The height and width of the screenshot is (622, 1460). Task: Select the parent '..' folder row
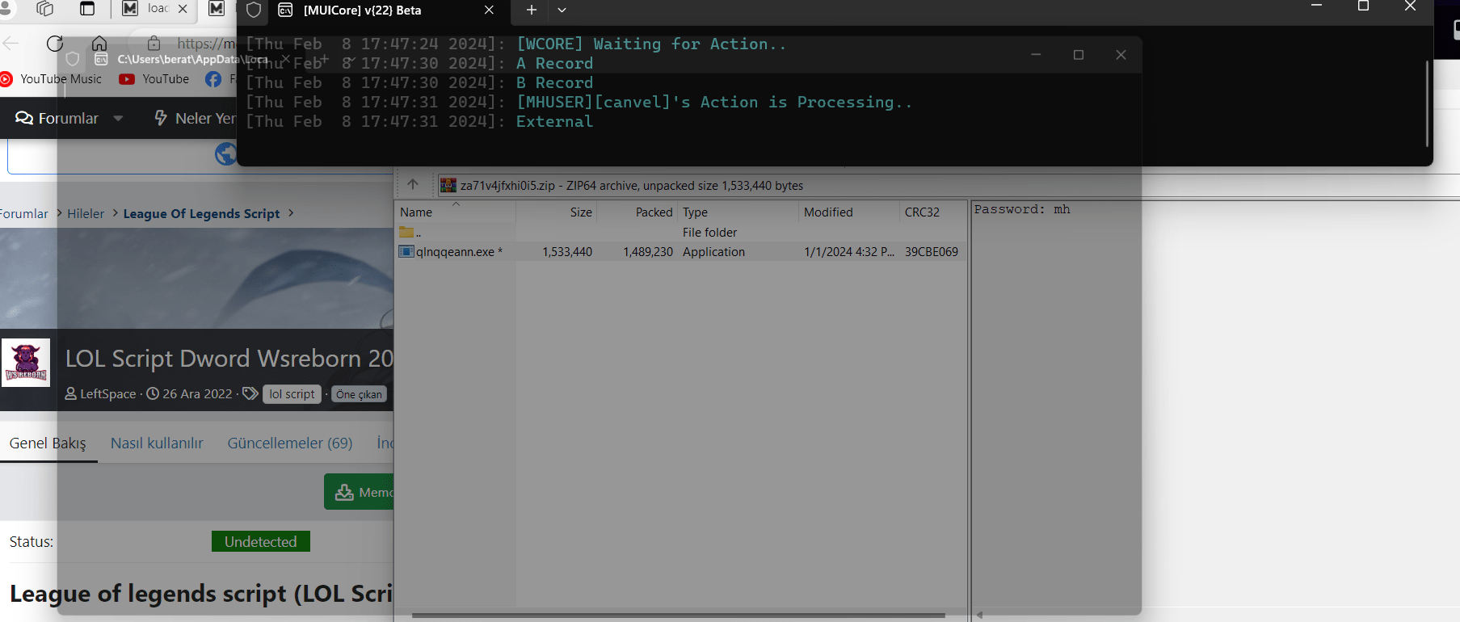click(x=681, y=233)
